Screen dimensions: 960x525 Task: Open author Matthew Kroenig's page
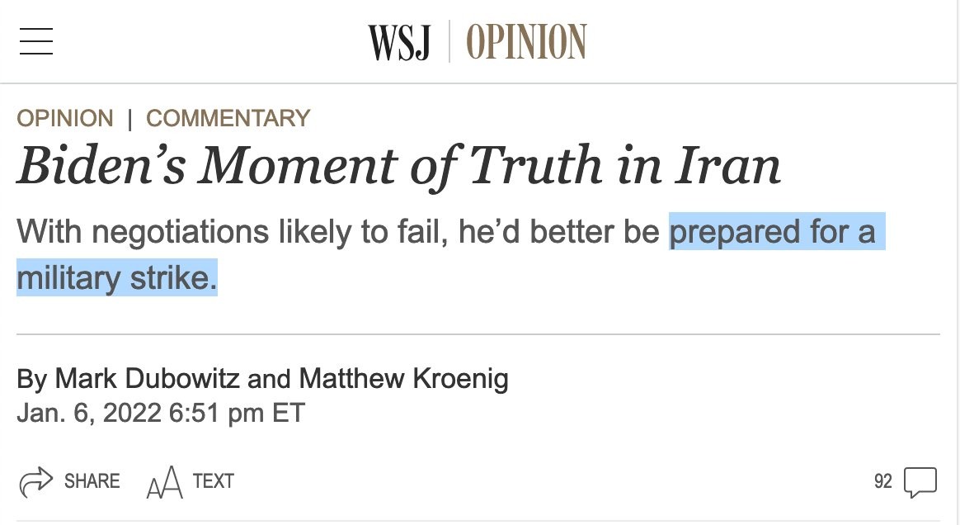pos(403,379)
